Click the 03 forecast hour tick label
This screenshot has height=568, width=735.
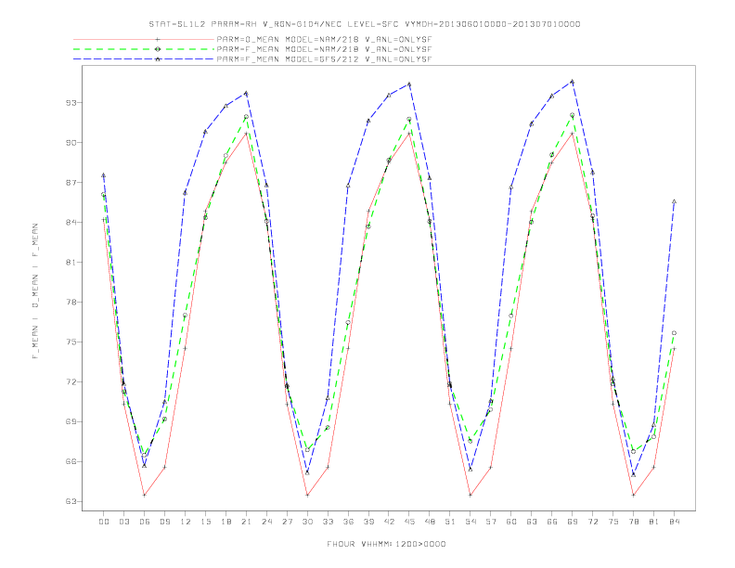coord(123,522)
